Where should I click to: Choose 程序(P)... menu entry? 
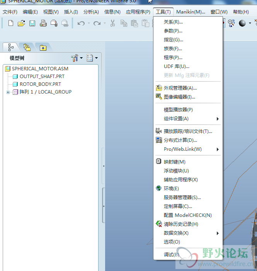pyautogui.click(x=188, y=58)
